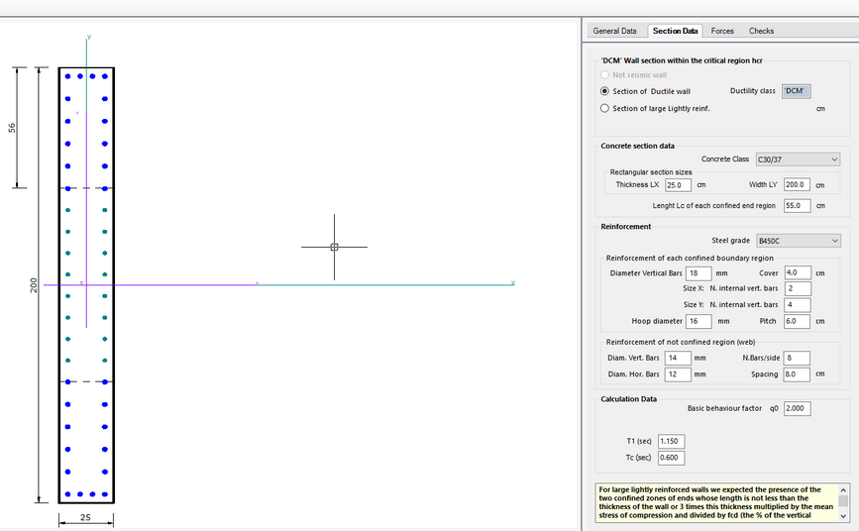Switch to the General Data tab
Viewport: 859px width, 531px height.
(x=614, y=31)
